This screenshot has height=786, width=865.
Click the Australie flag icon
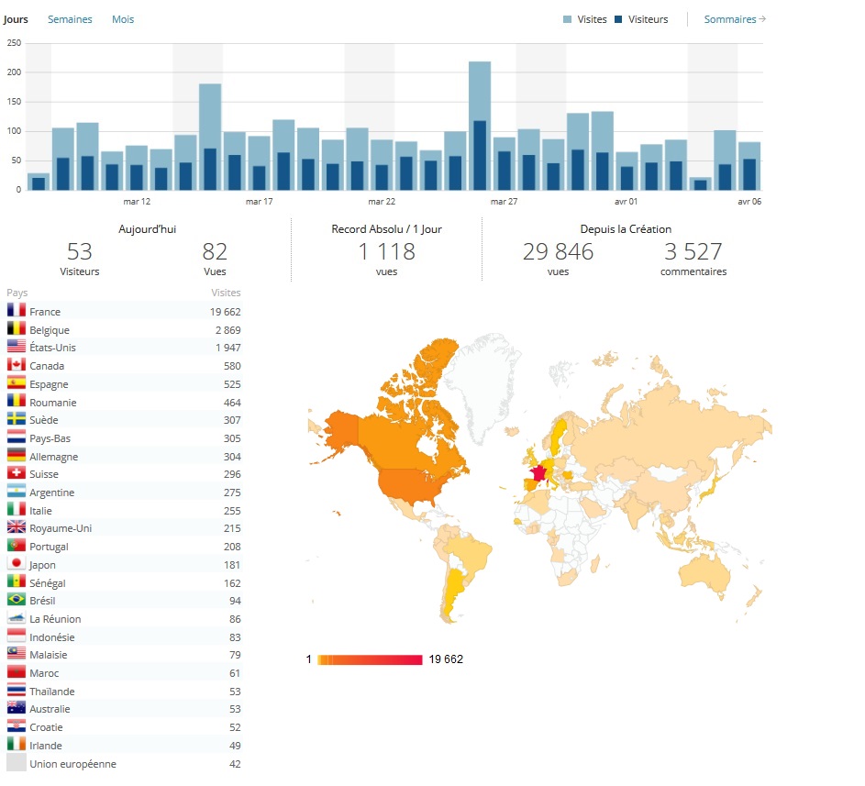[x=17, y=709]
